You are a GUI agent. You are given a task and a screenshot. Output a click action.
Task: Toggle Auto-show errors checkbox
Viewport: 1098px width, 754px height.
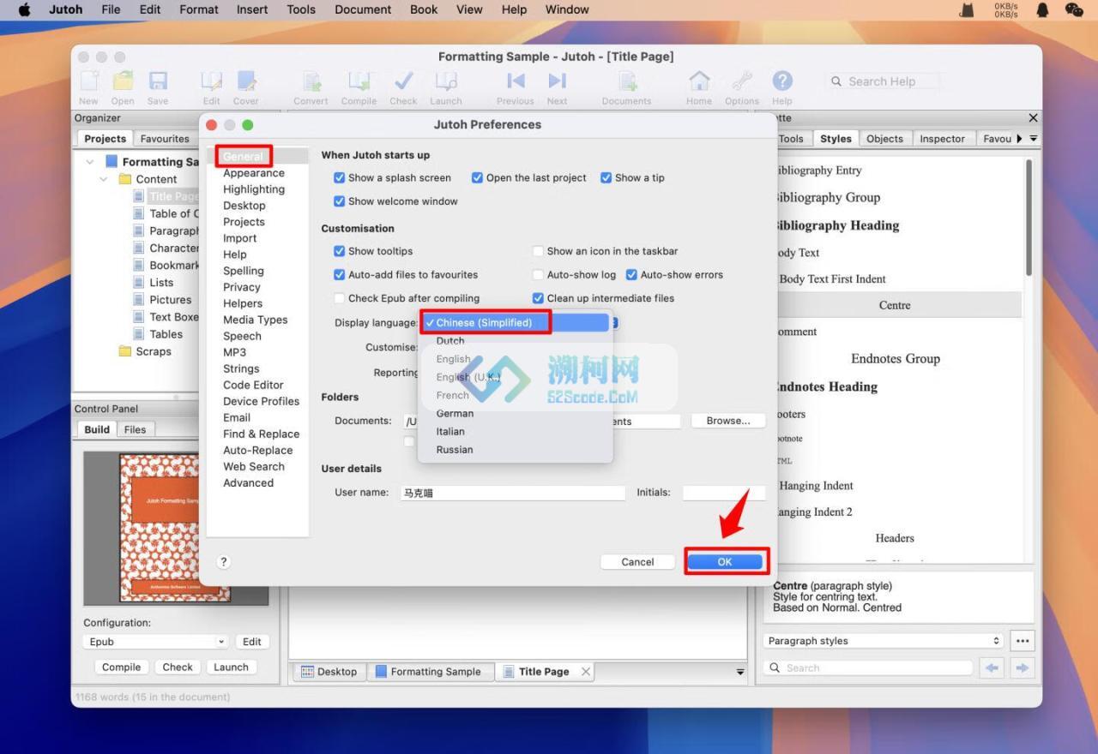tap(632, 275)
